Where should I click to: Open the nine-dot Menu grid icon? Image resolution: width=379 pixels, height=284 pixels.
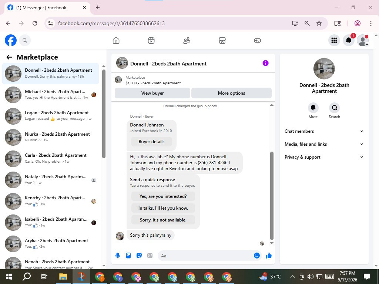[x=334, y=40]
